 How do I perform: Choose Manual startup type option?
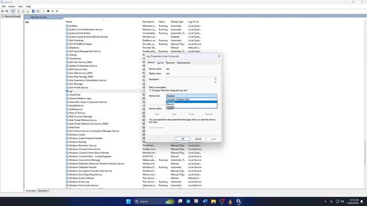click(192, 104)
